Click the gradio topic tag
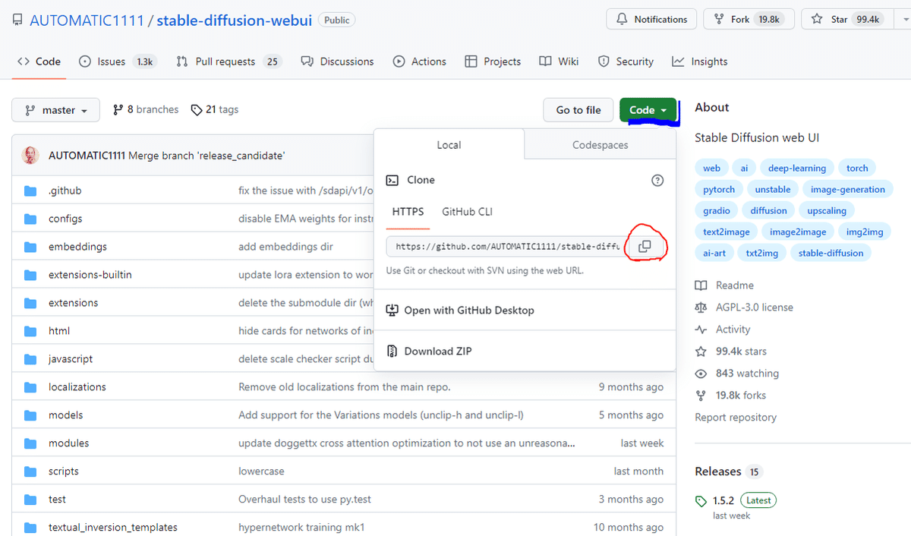This screenshot has width=911, height=536. [x=717, y=210]
